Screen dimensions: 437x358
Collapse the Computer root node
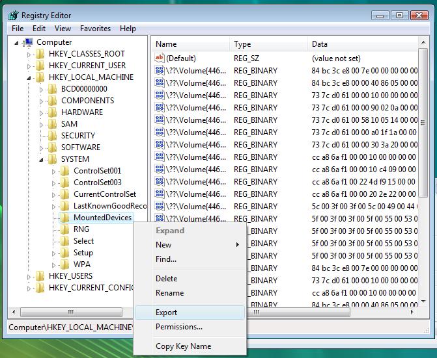[16, 43]
